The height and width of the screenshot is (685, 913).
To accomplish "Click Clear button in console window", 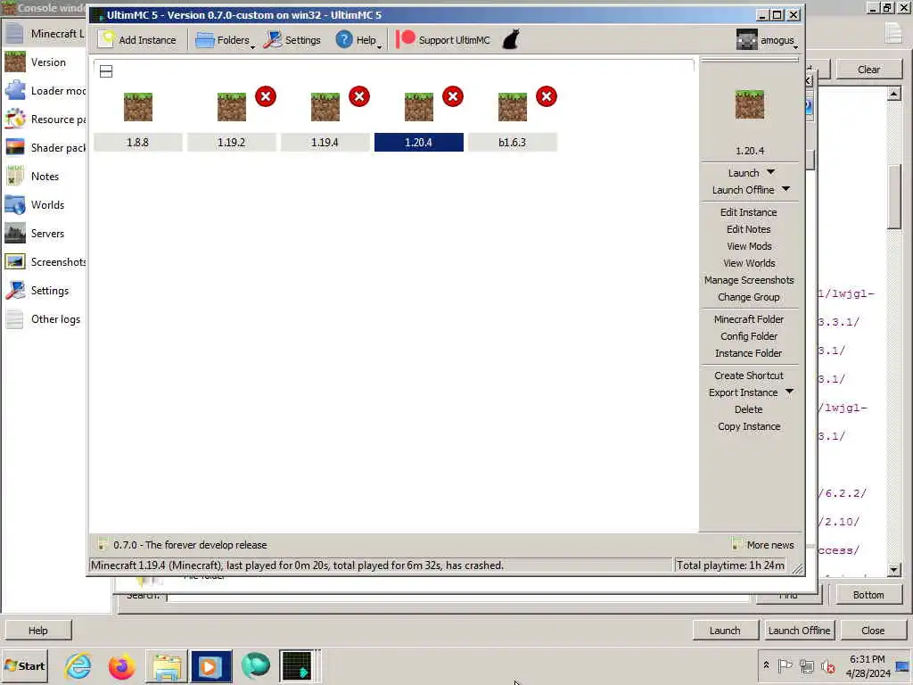I will pyautogui.click(x=868, y=70).
